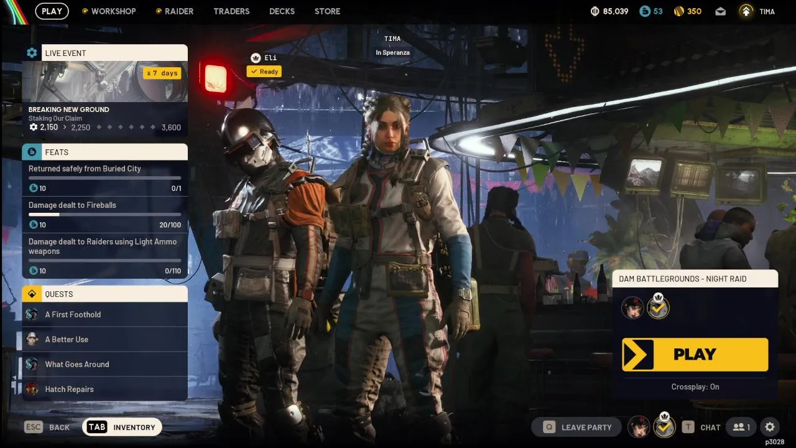
Task: Open the TRADERS tab
Action: (x=231, y=11)
